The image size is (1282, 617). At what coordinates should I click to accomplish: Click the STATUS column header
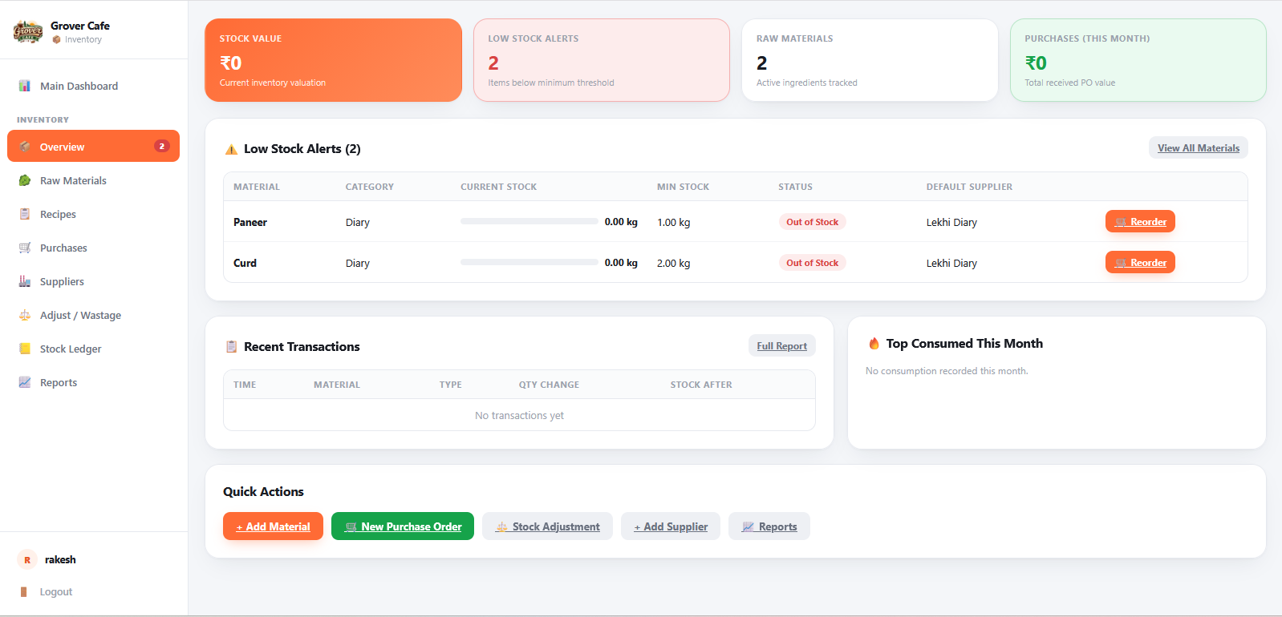pos(795,187)
